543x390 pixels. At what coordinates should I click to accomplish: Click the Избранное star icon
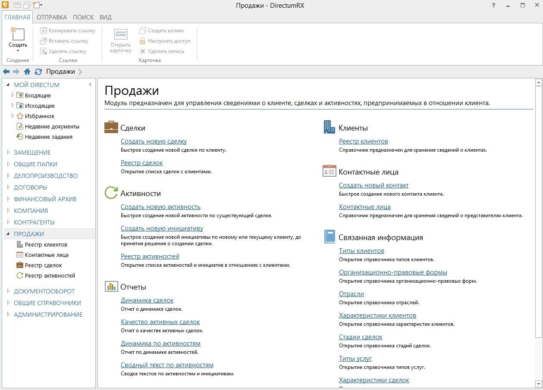coord(20,116)
